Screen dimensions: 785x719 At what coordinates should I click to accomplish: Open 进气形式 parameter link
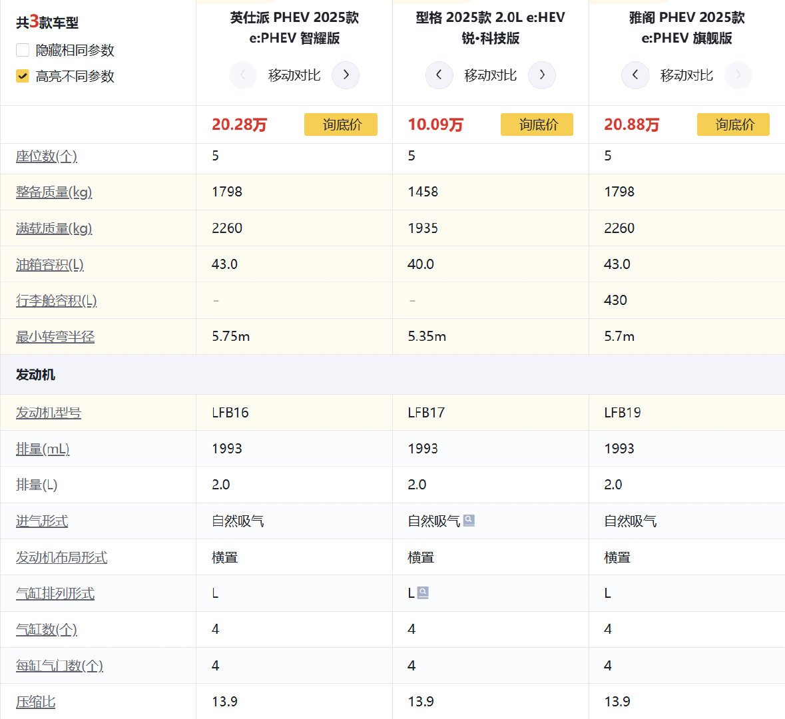point(42,521)
